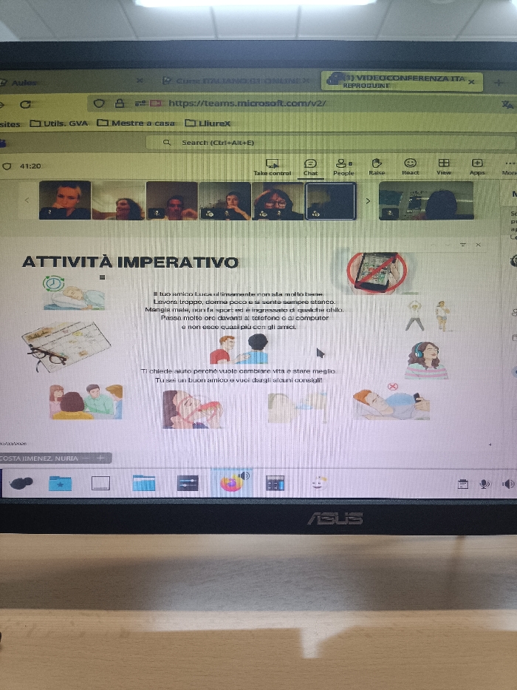Click the volume speaker icon in system tray

[x=508, y=484]
